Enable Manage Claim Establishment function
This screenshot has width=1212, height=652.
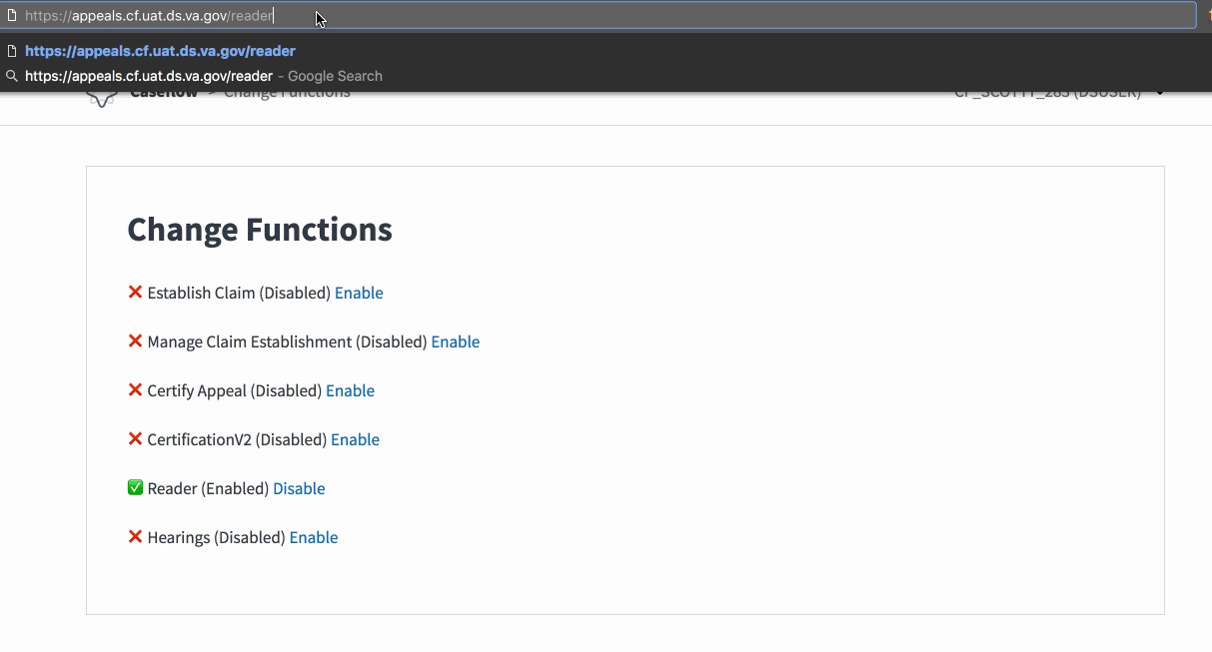pos(456,341)
